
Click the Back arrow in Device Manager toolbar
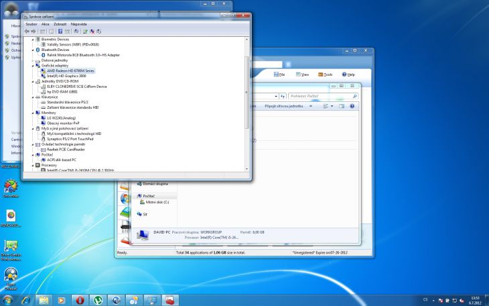click(27, 32)
